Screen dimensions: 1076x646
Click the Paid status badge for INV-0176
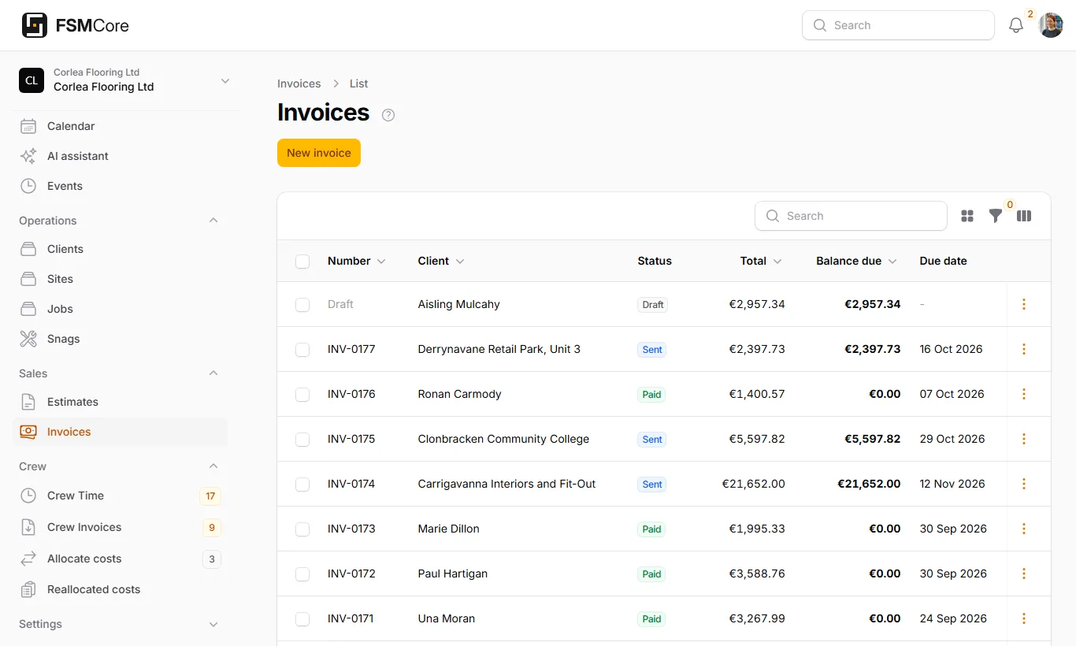pyautogui.click(x=651, y=394)
